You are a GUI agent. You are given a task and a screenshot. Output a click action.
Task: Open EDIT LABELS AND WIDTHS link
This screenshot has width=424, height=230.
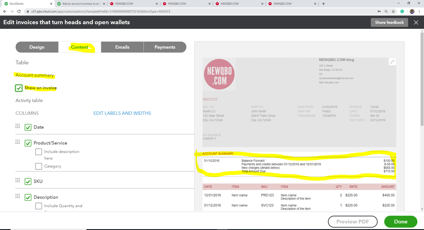122,113
